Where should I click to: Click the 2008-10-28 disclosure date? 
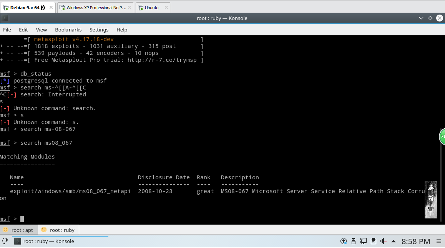click(x=155, y=191)
